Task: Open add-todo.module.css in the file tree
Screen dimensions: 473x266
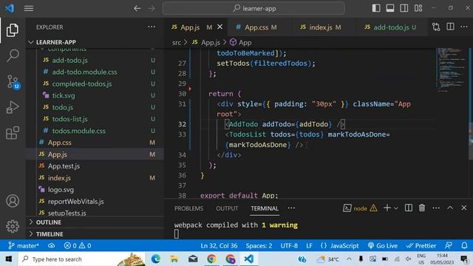Action: click(84, 72)
